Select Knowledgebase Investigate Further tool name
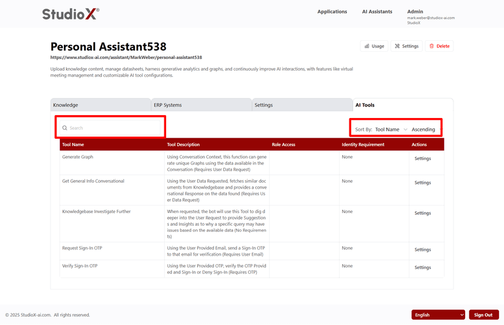 pos(96,212)
